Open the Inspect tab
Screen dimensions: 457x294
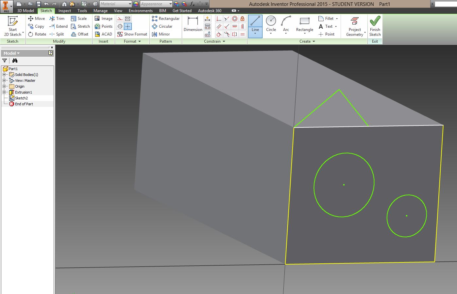coord(65,11)
